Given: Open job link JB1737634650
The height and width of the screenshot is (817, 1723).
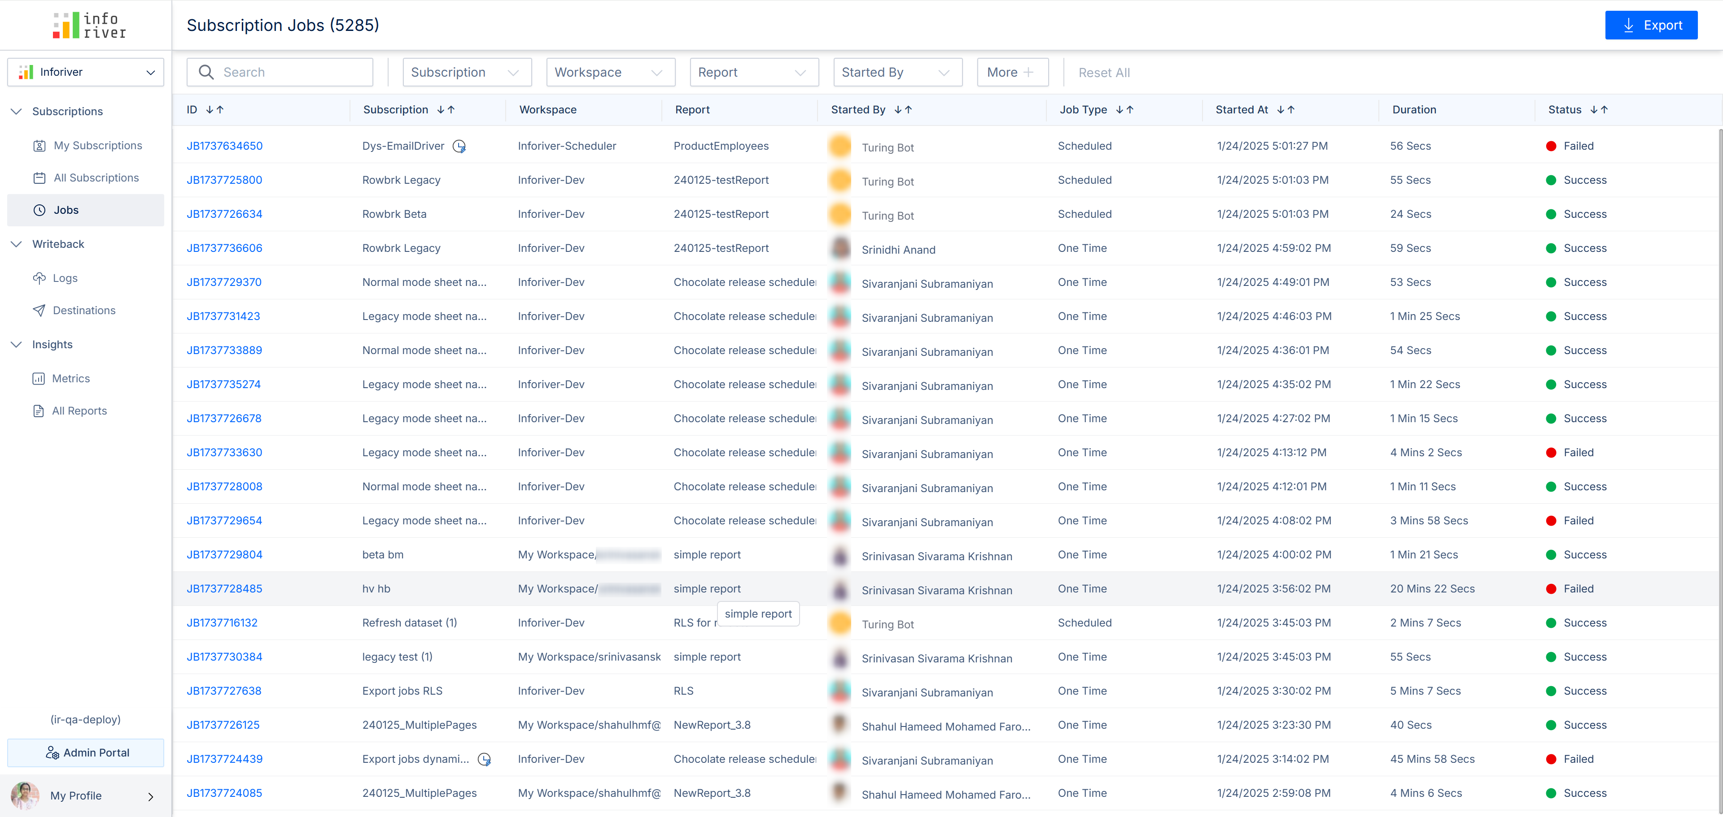Looking at the screenshot, I should (224, 146).
